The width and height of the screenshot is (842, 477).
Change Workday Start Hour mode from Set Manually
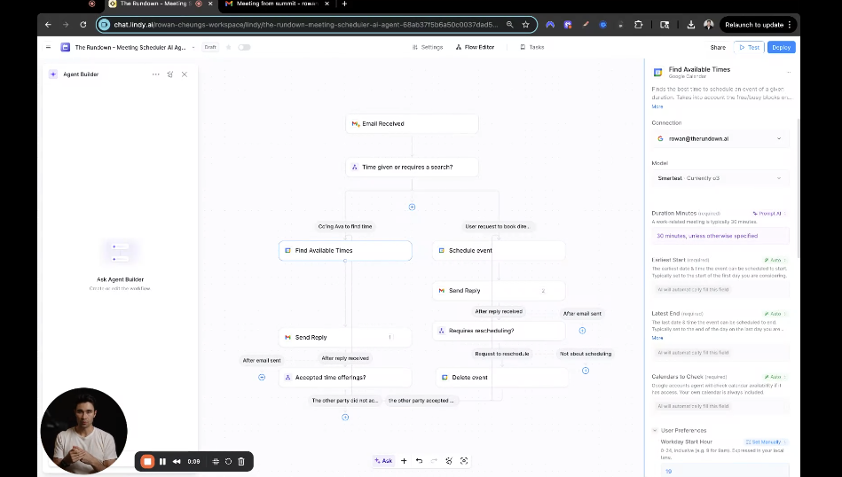click(766, 442)
